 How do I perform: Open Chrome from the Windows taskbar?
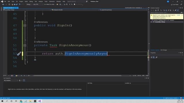21,101
